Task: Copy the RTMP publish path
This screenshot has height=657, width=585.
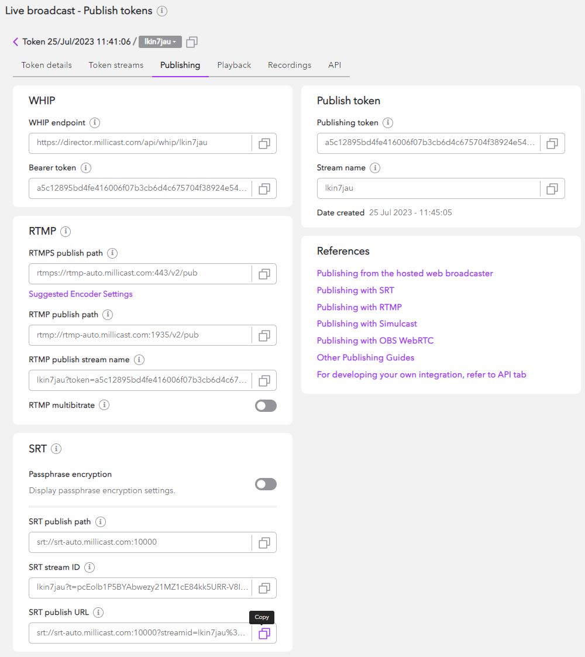Action: [264, 336]
